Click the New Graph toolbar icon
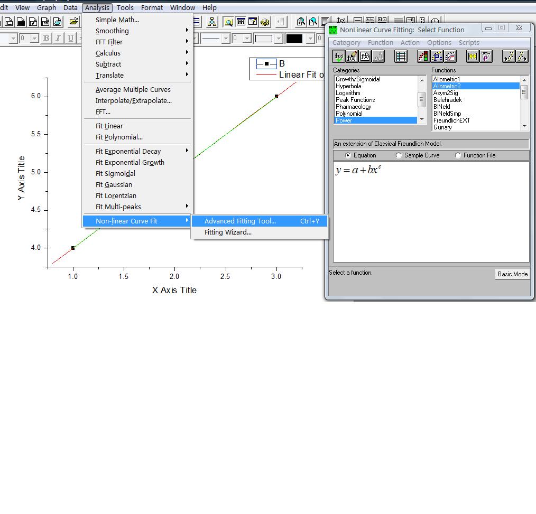The width and height of the screenshot is (536, 514). tap(9, 22)
